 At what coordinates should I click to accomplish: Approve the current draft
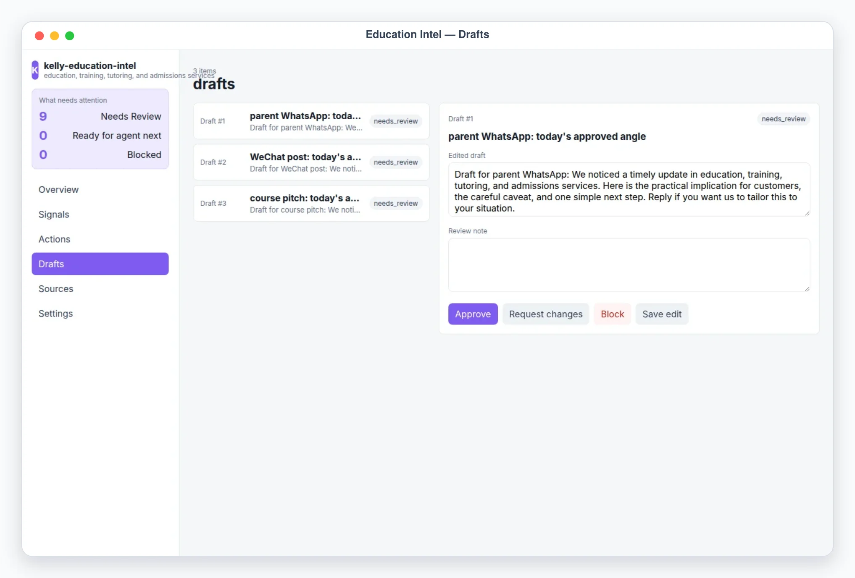click(x=473, y=314)
